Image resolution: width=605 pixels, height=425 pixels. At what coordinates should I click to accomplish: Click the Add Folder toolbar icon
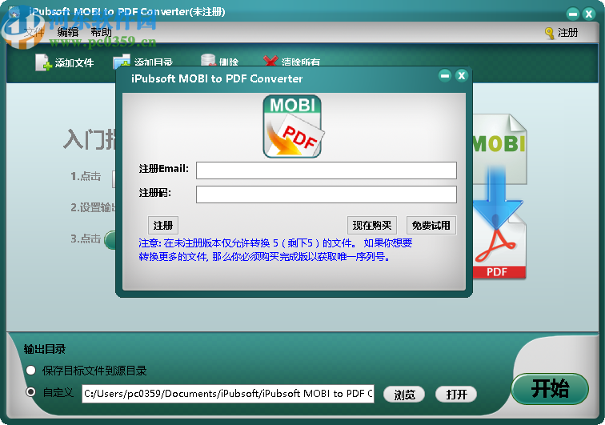122,62
